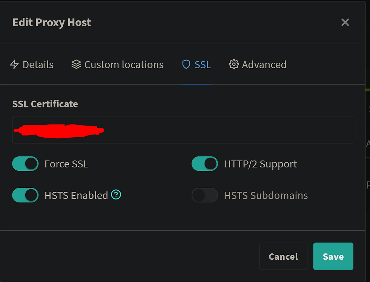
Task: Select the redacted SSL certificate entry
Action: [x=58, y=130]
